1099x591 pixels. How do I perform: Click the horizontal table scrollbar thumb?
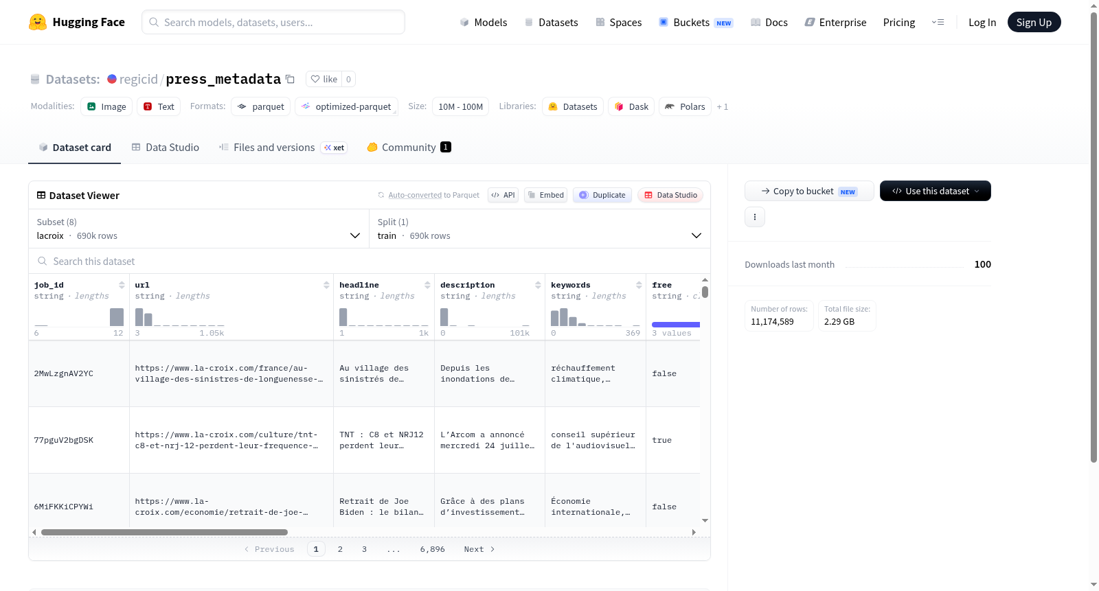(x=164, y=532)
